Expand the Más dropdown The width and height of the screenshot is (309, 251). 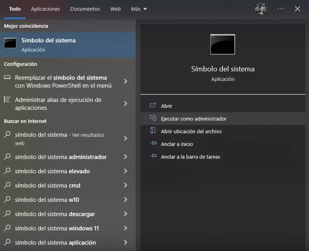click(x=139, y=9)
